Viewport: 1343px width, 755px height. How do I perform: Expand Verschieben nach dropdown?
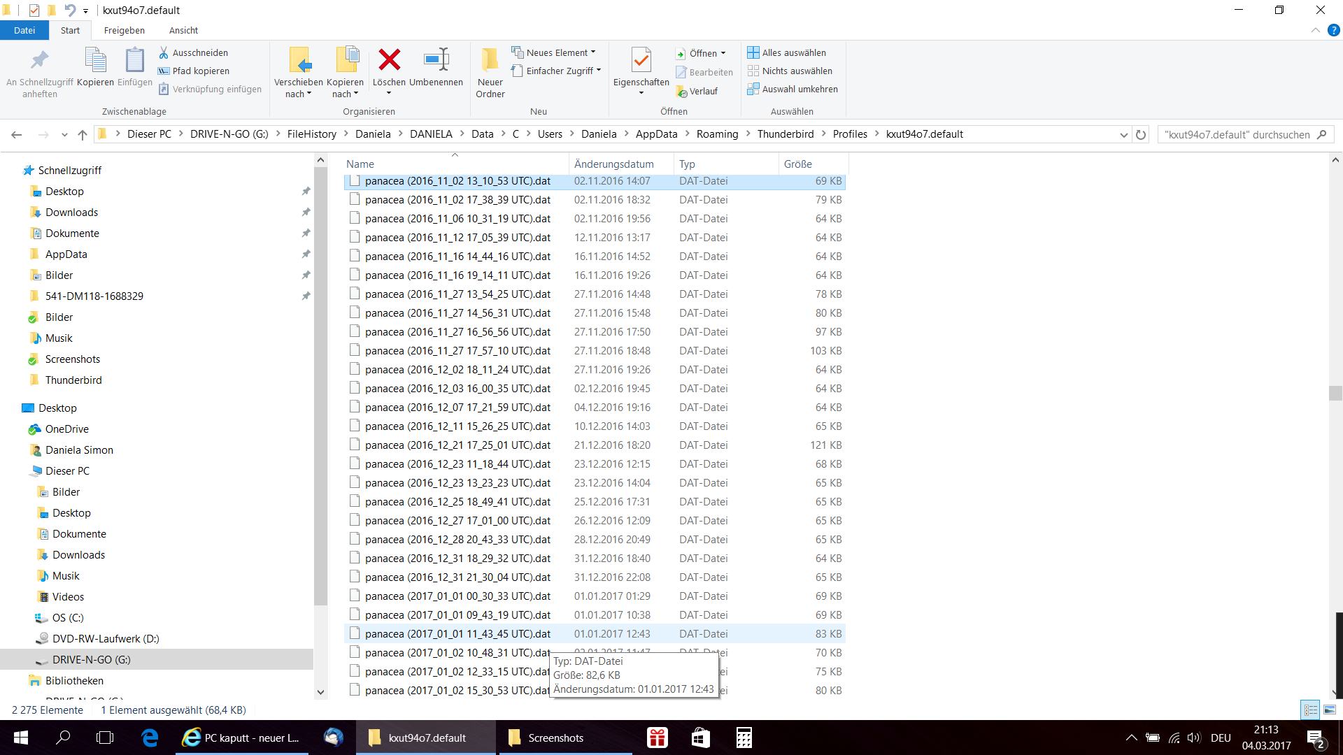(299, 88)
